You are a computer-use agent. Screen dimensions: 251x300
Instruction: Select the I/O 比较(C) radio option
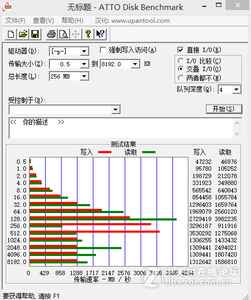click(x=180, y=61)
